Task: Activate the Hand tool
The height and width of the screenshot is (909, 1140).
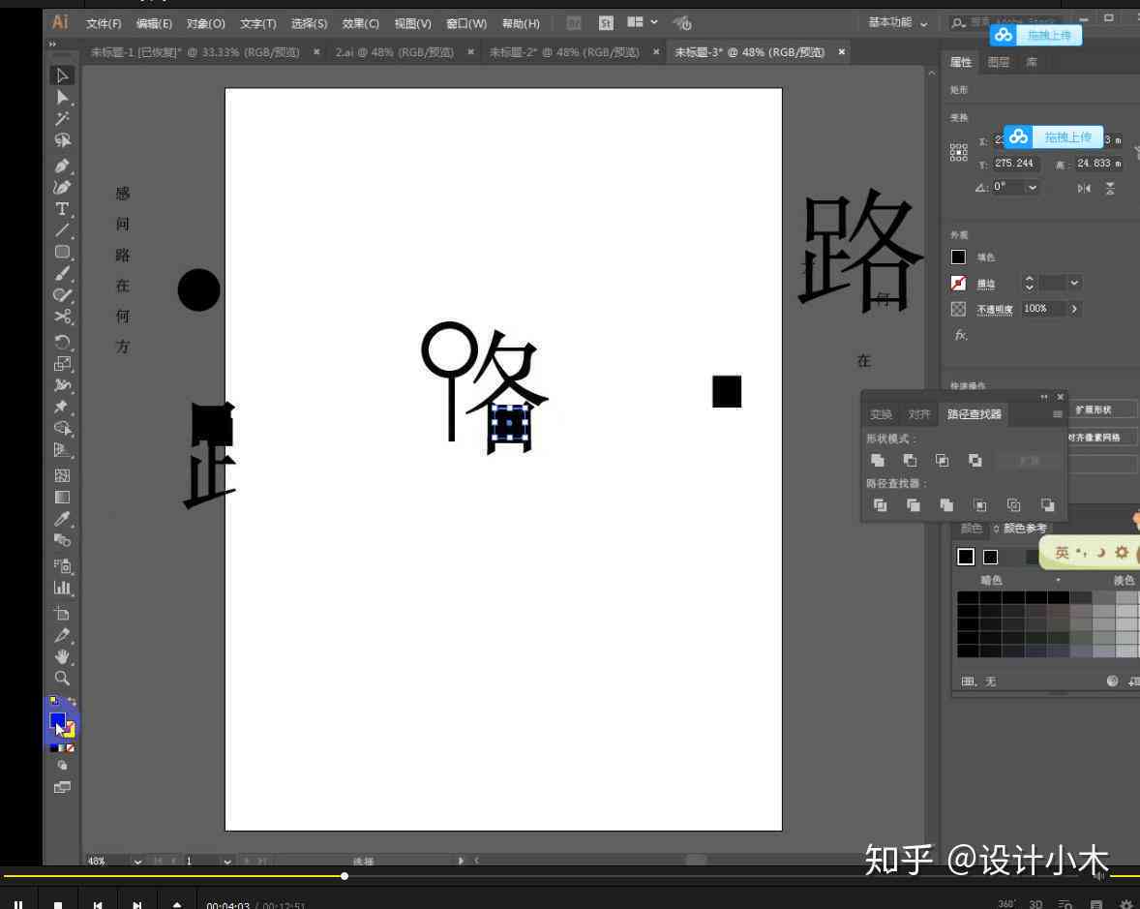Action: (x=62, y=656)
